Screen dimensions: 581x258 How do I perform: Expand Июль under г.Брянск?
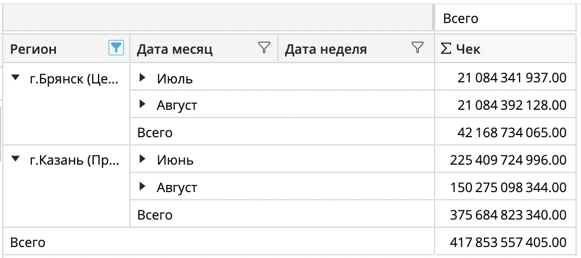coord(143,78)
